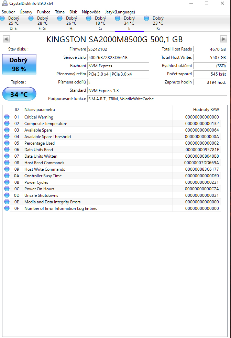231x338 pixels.
Task: Click status orb of Unsafe Shutdowns row
Action: (7, 195)
